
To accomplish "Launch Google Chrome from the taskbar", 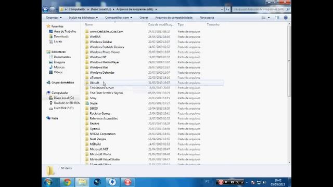I will pos(67,182).
